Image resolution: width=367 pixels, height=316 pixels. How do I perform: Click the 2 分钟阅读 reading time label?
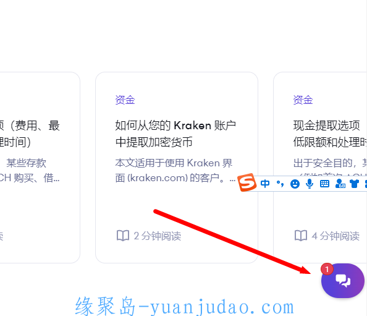[158, 236]
